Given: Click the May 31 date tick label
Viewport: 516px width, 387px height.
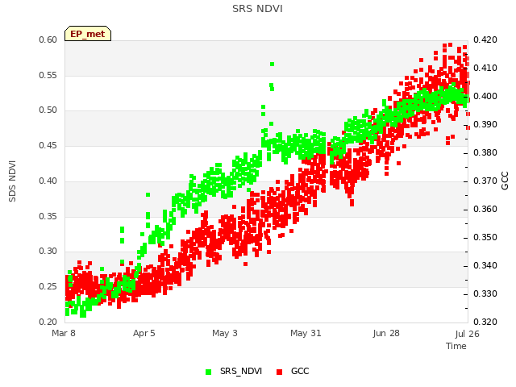Looking at the screenshot, I should [x=306, y=333].
